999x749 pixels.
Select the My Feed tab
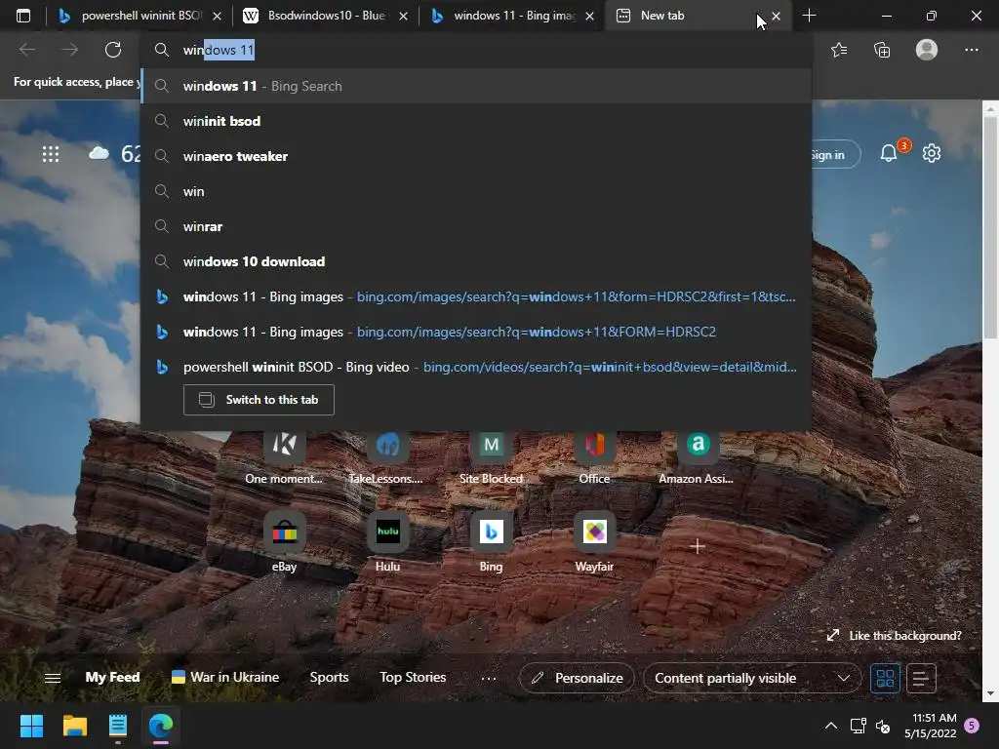point(113,677)
